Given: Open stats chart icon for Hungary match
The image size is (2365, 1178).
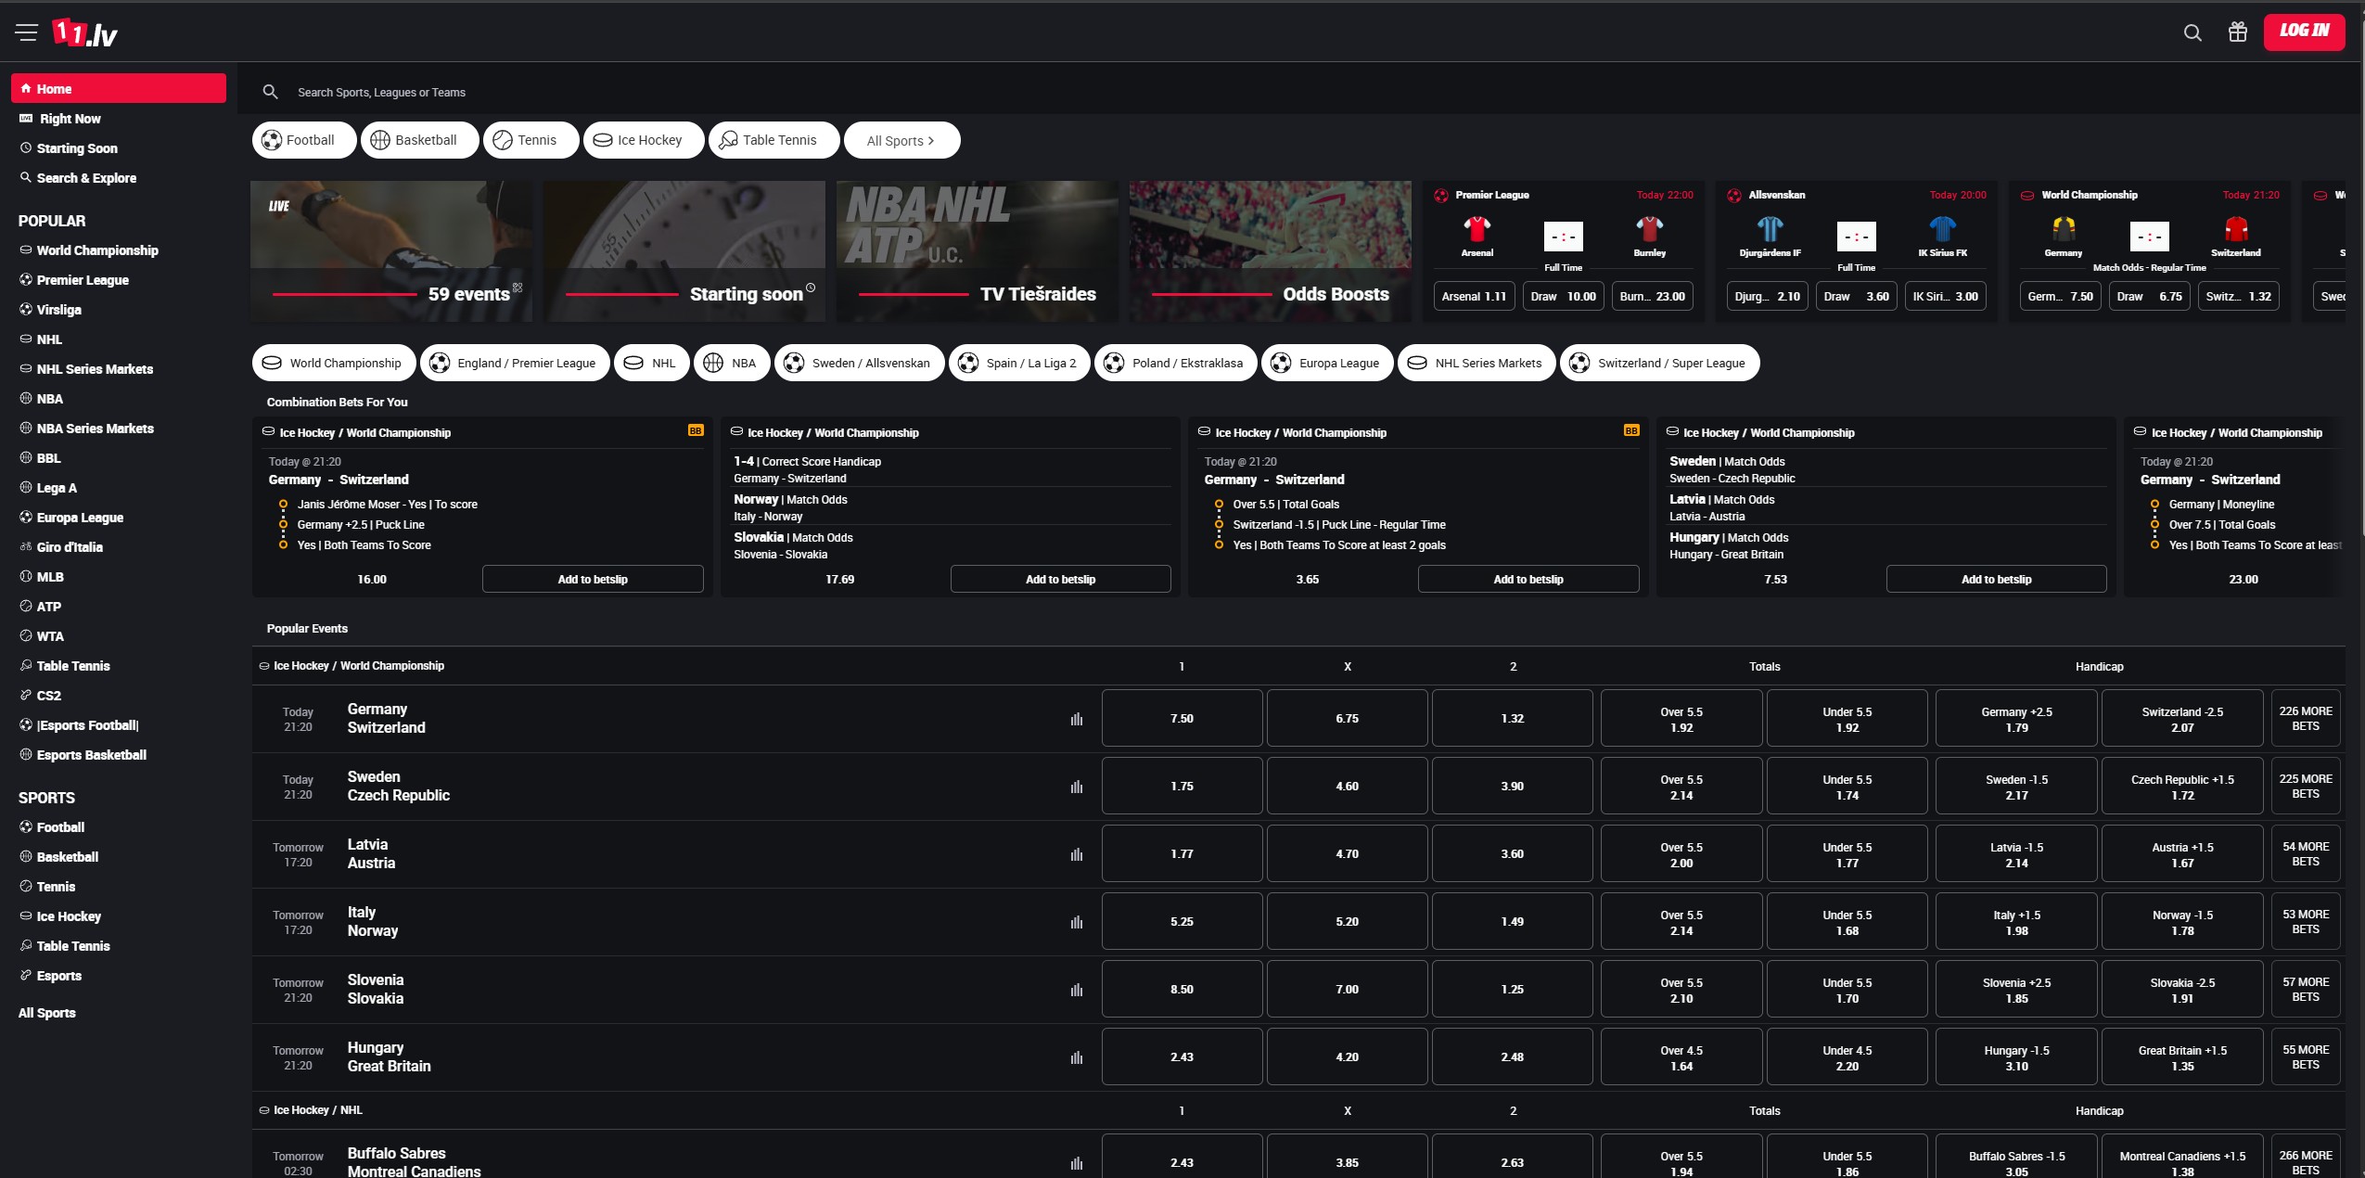Looking at the screenshot, I should pos(1076,1057).
